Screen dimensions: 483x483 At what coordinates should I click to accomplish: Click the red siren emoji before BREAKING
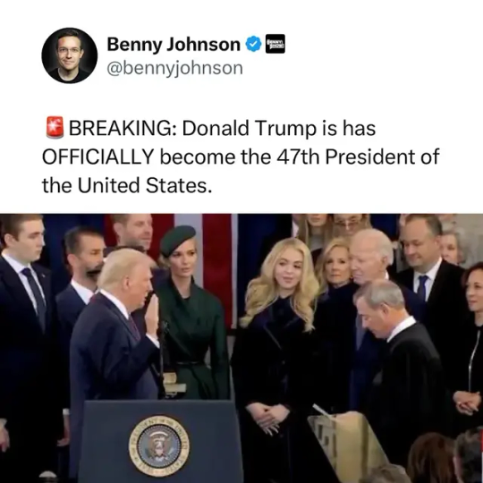tap(55, 128)
